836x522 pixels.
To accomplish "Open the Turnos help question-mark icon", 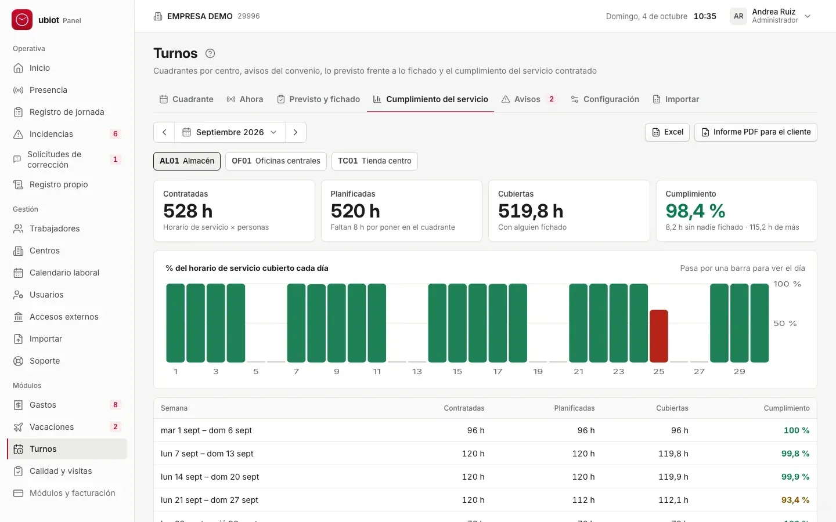I will [x=210, y=53].
